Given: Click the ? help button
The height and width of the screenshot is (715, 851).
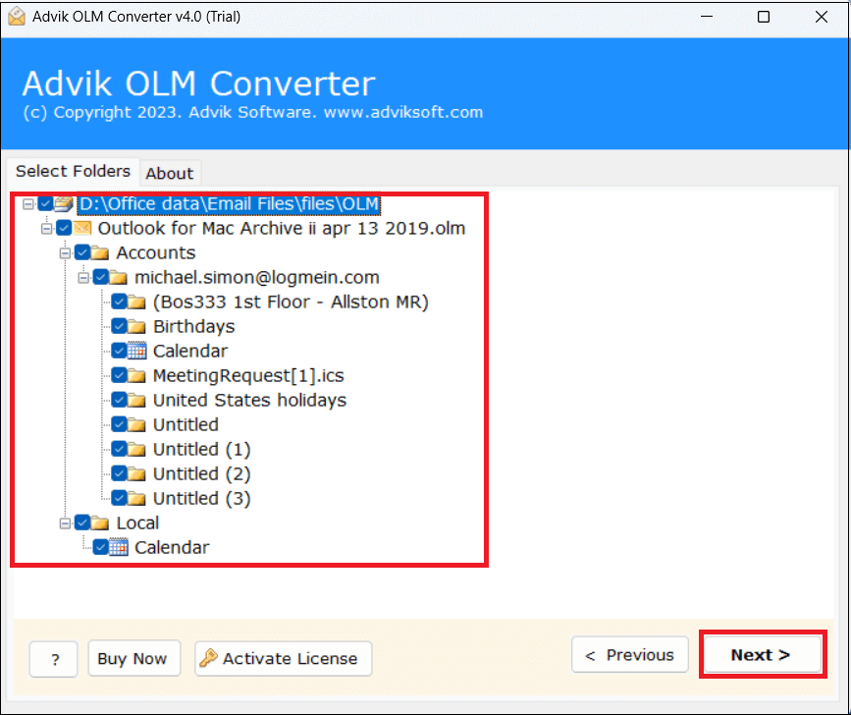Looking at the screenshot, I should tap(53, 659).
